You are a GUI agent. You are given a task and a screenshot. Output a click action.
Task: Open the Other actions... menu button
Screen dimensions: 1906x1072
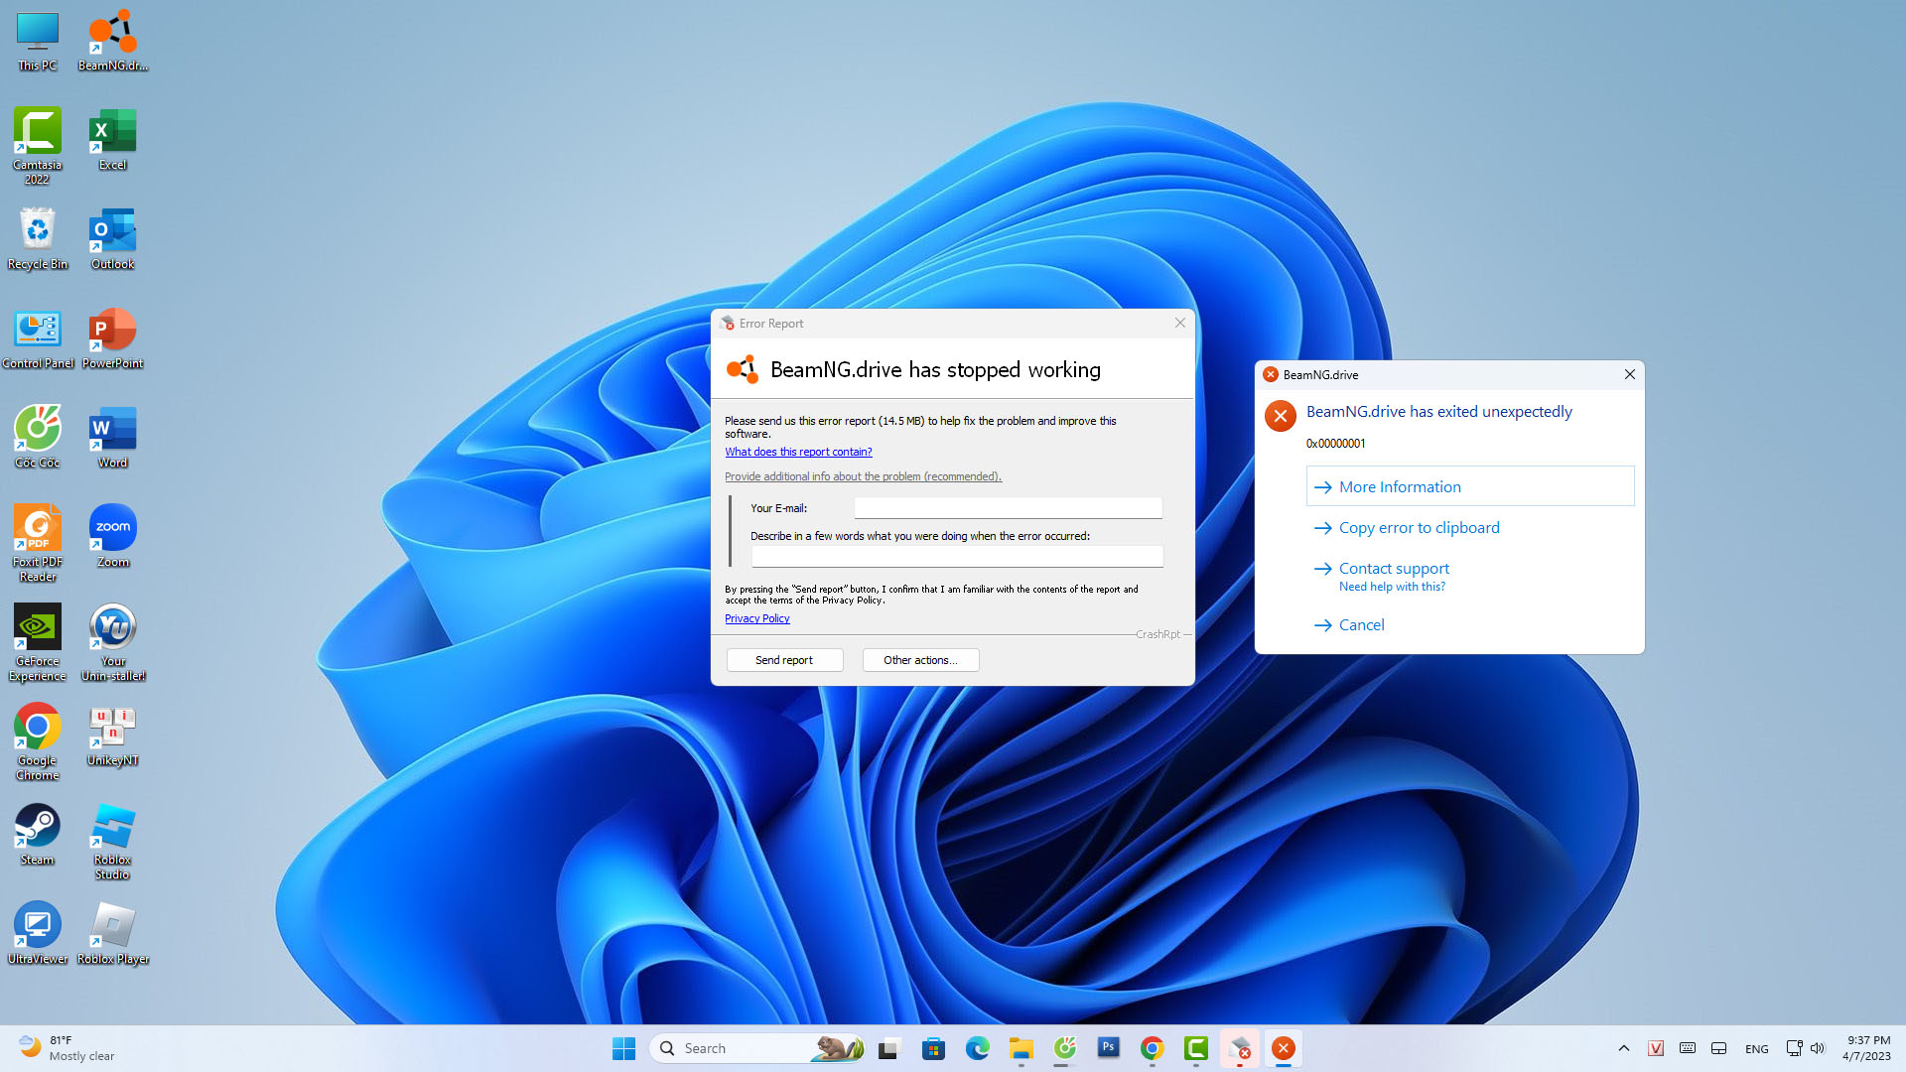click(920, 660)
